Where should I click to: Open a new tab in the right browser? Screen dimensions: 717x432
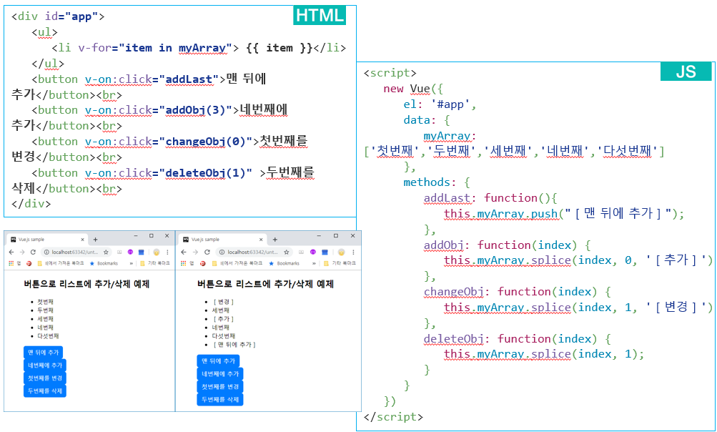tap(275, 240)
